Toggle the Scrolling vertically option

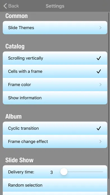(55, 58)
